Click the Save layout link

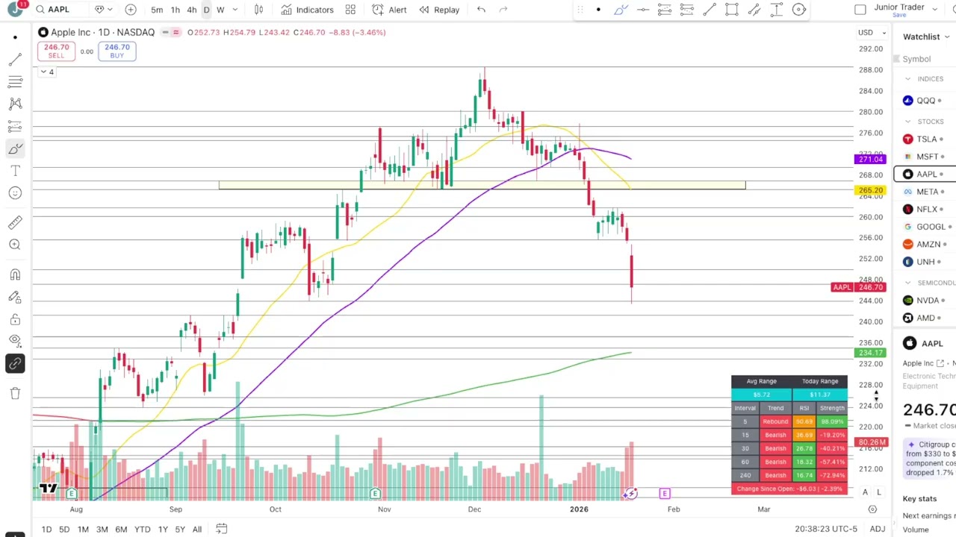pyautogui.click(x=899, y=15)
